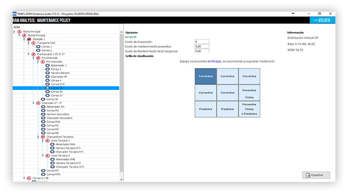Collapse the Correa 5 y 5B branch

pos(24,178)
